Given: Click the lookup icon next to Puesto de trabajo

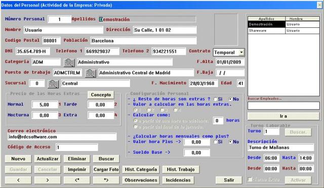Looking at the screenshot, I should pyautogui.click(x=91, y=73).
